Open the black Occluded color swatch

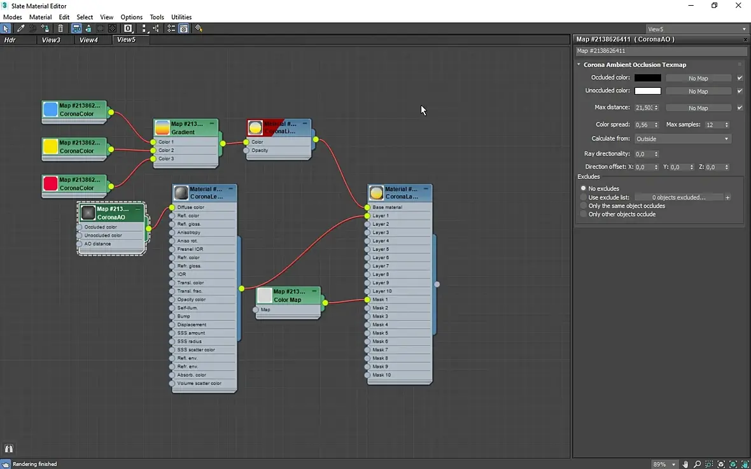(647, 78)
